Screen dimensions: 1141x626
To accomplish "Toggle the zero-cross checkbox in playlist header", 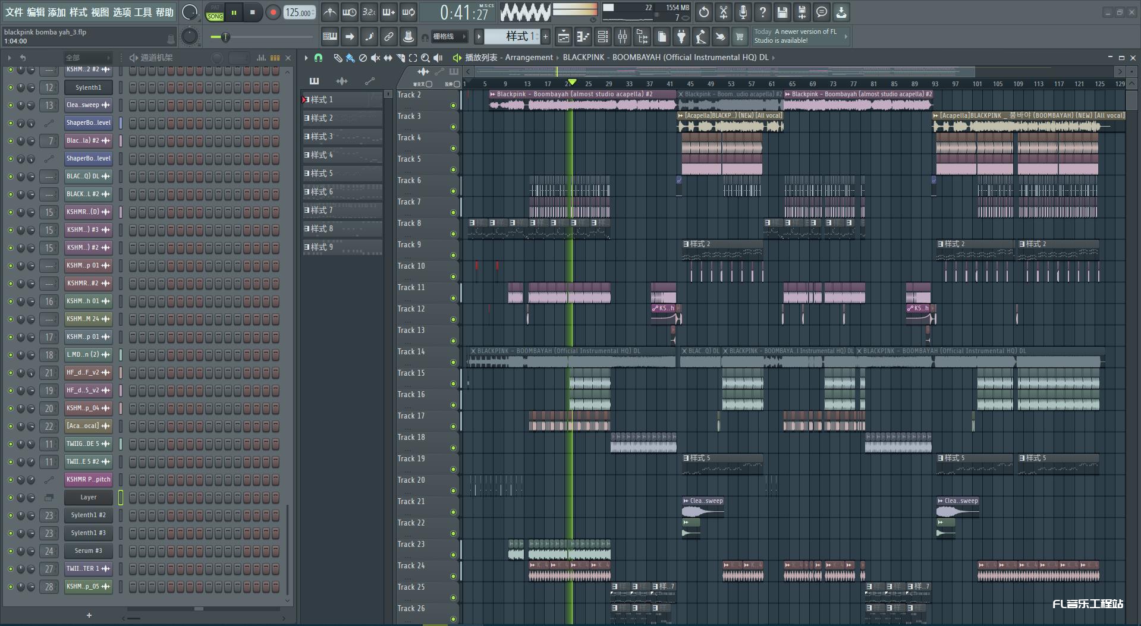I will 429,84.
